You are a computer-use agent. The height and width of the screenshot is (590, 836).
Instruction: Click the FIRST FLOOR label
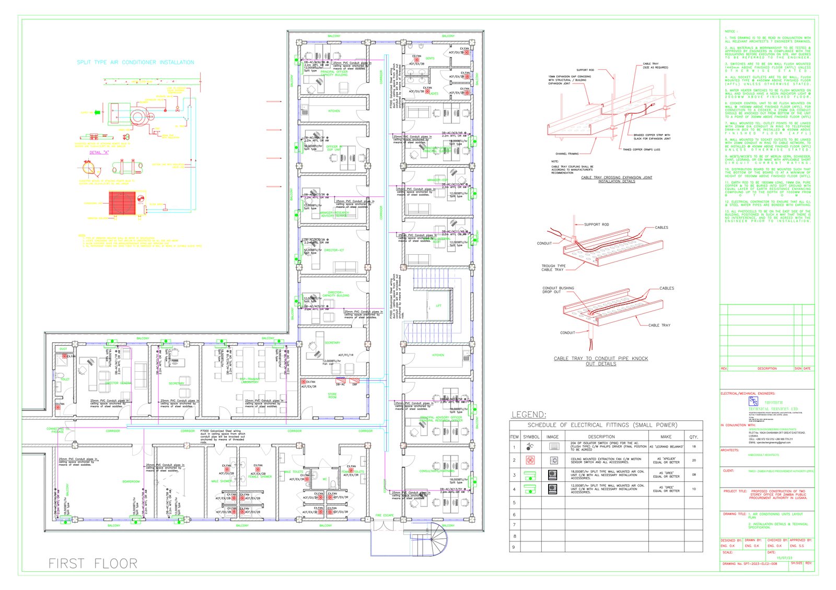[93, 563]
